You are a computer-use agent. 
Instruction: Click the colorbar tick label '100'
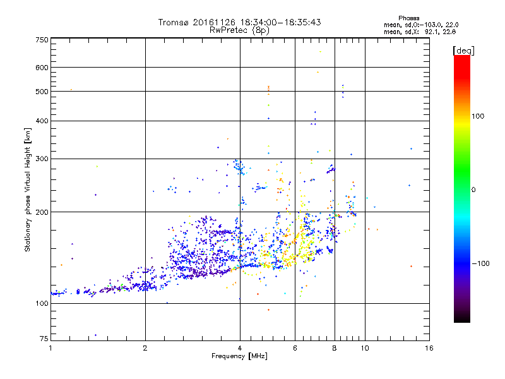pyautogui.click(x=478, y=116)
